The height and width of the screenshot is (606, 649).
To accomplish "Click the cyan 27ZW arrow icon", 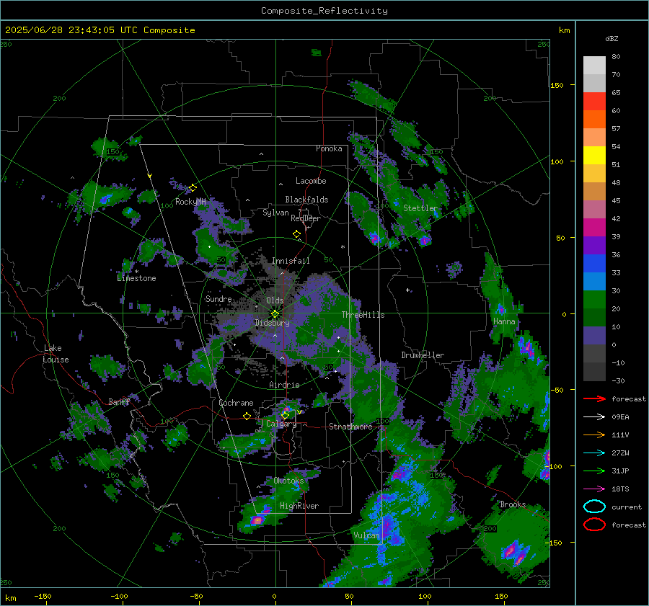I will pyautogui.click(x=594, y=453).
